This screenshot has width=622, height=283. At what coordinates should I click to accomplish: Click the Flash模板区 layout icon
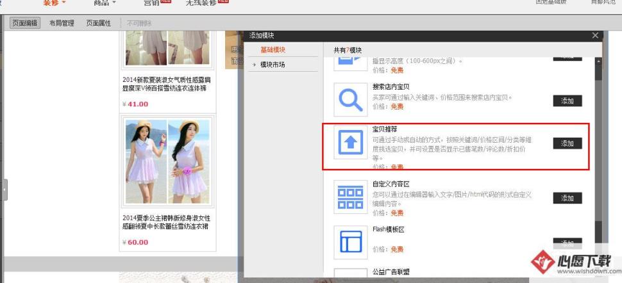click(351, 242)
